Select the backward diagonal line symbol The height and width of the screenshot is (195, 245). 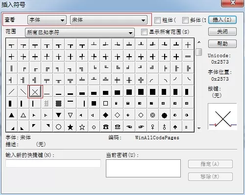click(24, 92)
